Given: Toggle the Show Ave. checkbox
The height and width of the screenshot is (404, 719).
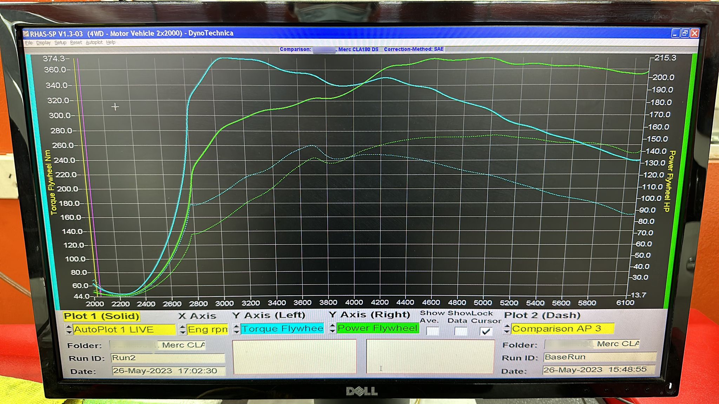Looking at the screenshot, I should click(x=433, y=331).
